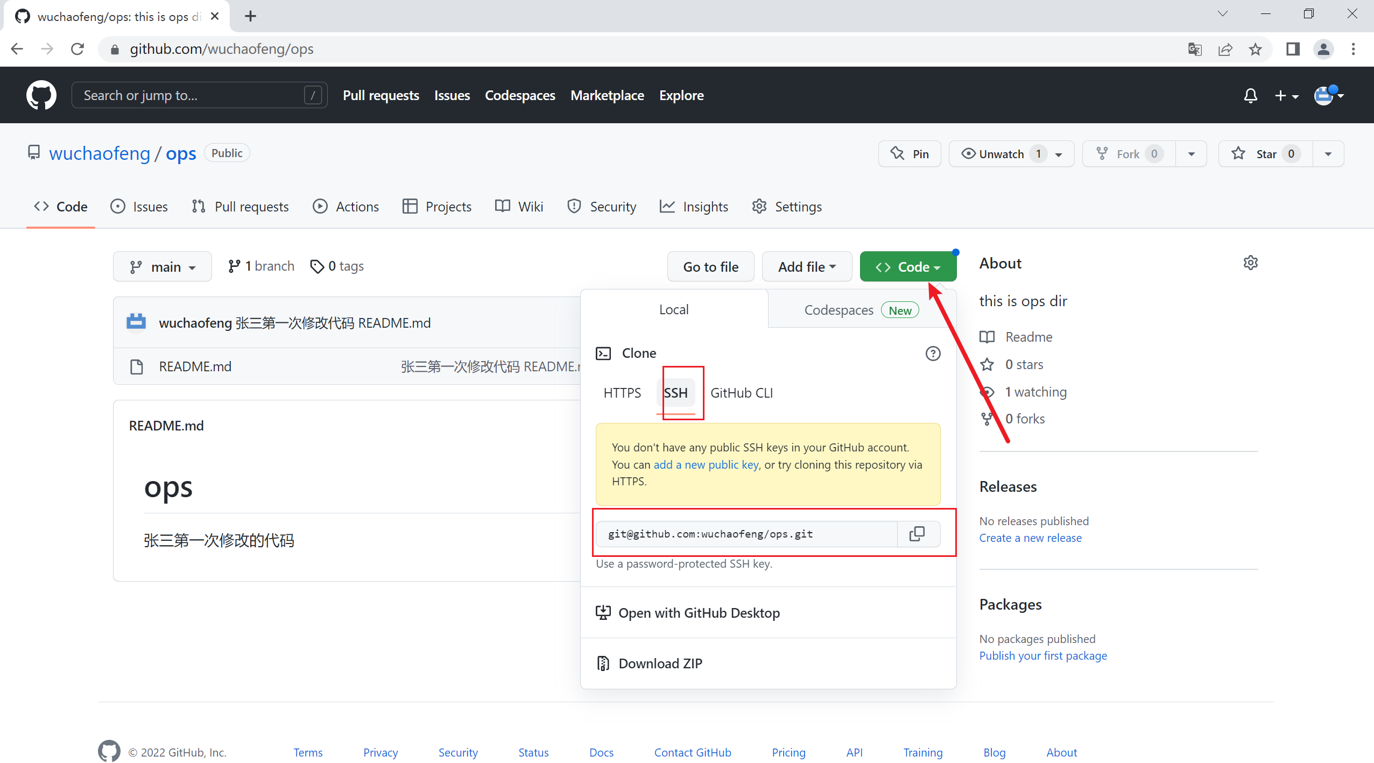Open README.md file in file list
The width and height of the screenshot is (1374, 763).
coord(195,366)
